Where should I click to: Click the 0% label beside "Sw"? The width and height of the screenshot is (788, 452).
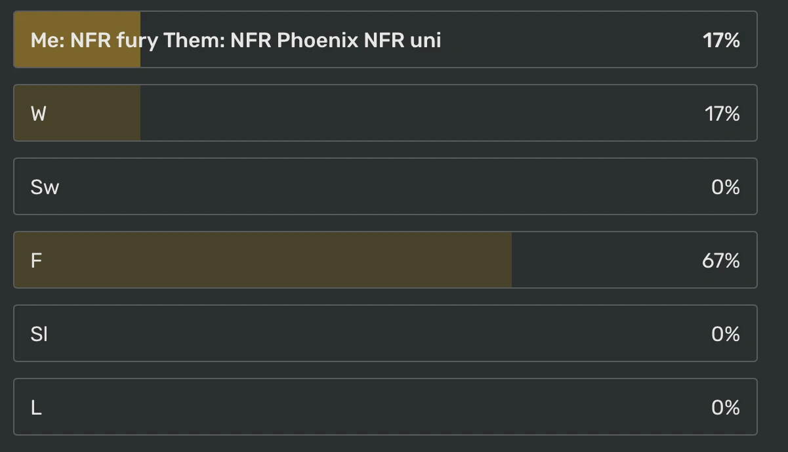coord(725,186)
